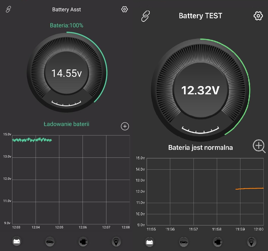Tap the 10.0v axis label on right chart
268x251 pixels.
click(140, 214)
